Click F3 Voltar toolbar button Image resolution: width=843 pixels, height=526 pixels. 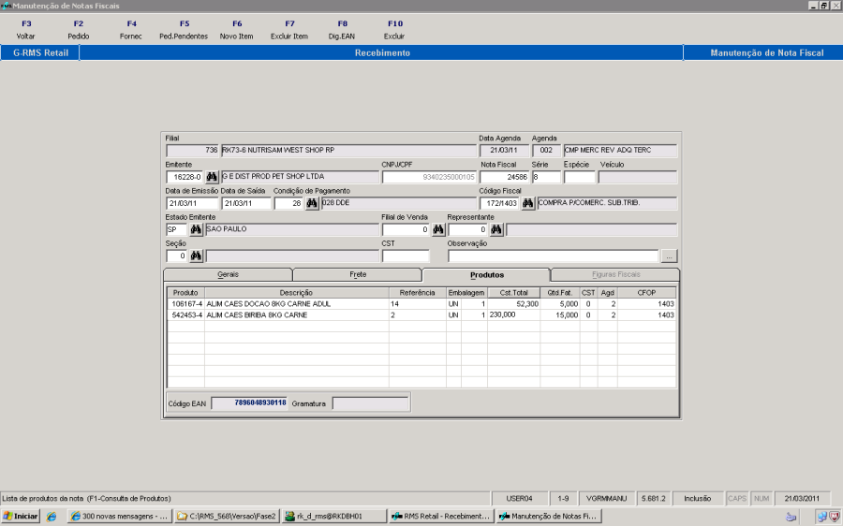click(x=26, y=30)
